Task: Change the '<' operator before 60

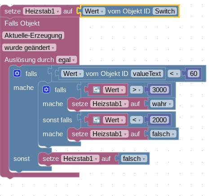Action: [174, 74]
